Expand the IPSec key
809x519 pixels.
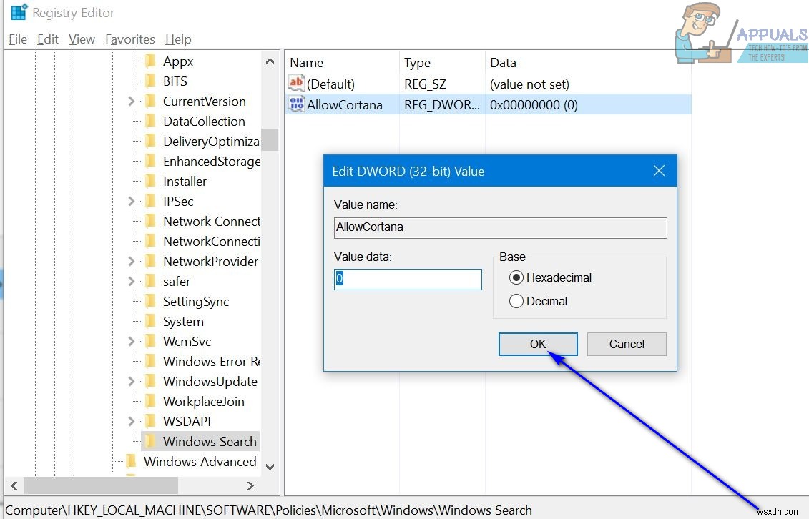point(132,202)
